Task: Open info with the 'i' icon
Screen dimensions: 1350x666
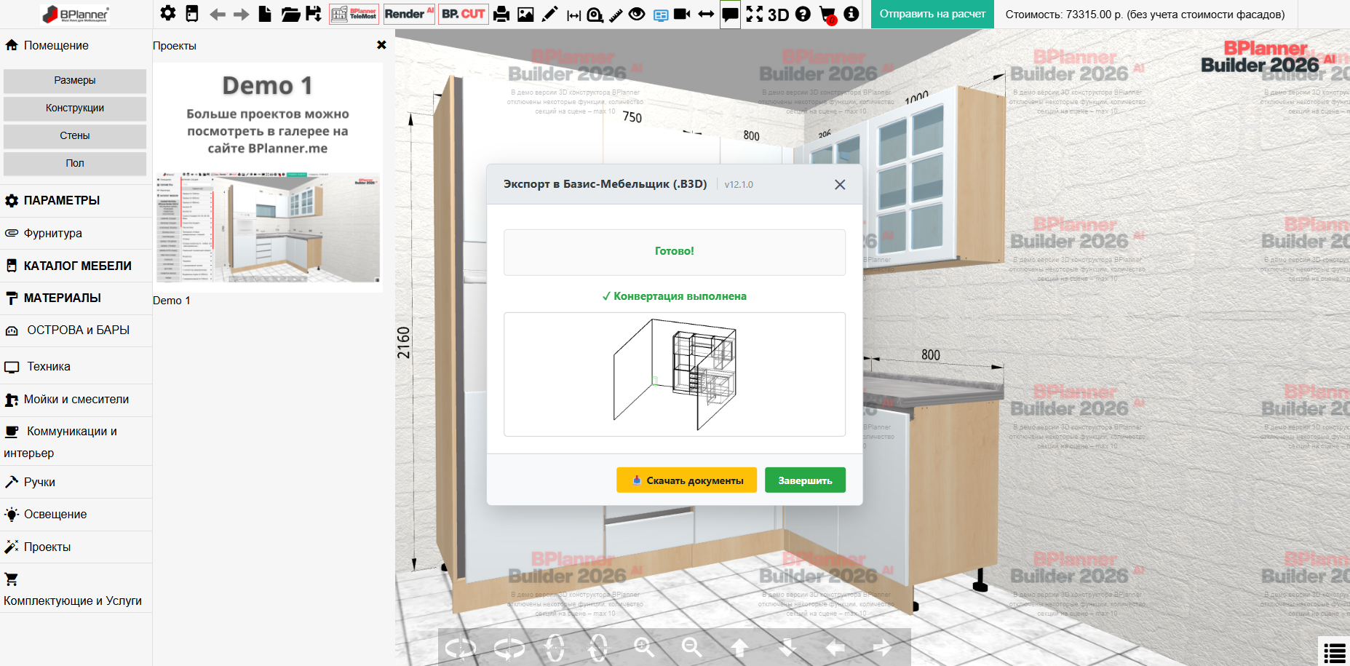Action: tap(851, 14)
